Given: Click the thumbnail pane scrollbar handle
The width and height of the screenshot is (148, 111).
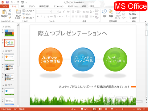Looking at the screenshot, I should click(18, 46).
